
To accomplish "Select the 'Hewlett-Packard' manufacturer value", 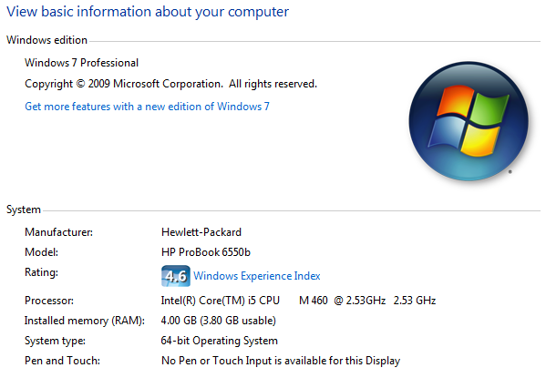I will pyautogui.click(x=201, y=232).
